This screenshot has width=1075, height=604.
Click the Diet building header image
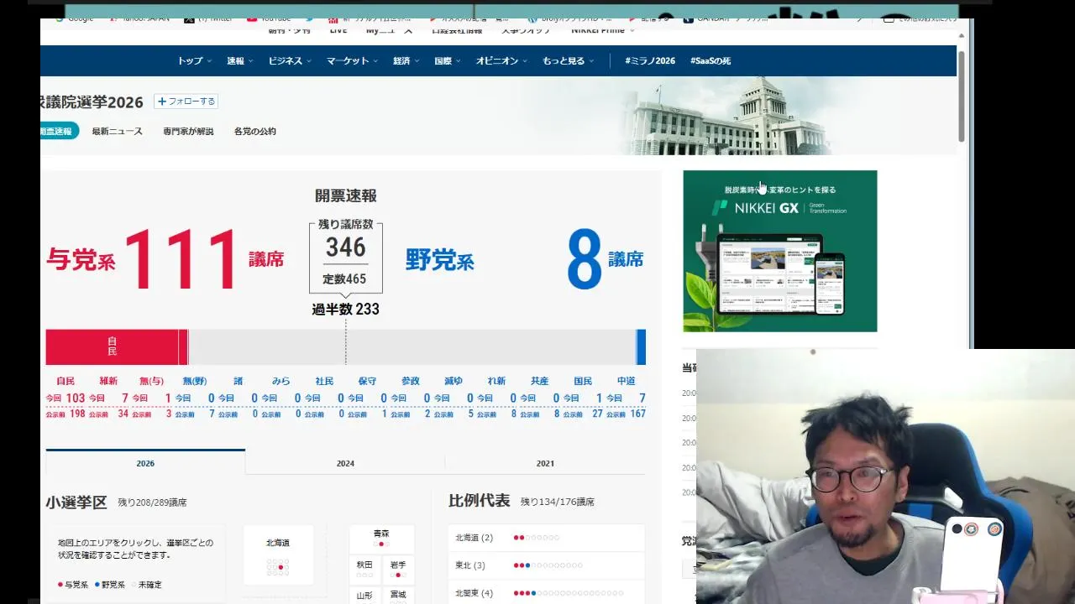(725, 116)
